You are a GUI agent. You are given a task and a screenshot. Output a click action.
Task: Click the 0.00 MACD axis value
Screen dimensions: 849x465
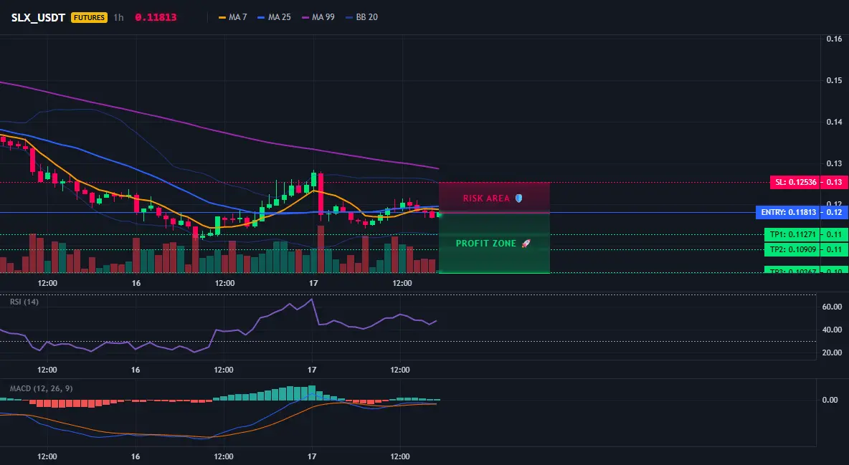pos(830,400)
